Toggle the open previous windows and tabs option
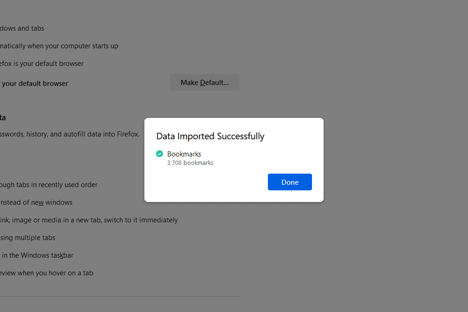 [22, 28]
